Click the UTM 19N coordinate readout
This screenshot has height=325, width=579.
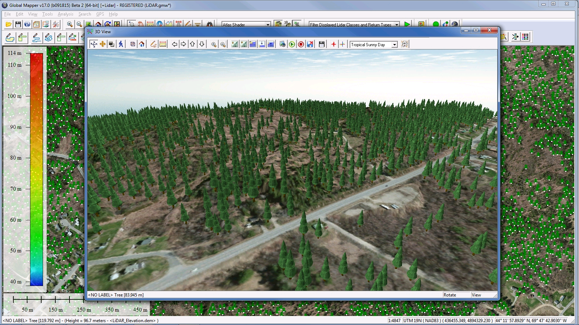(448, 321)
